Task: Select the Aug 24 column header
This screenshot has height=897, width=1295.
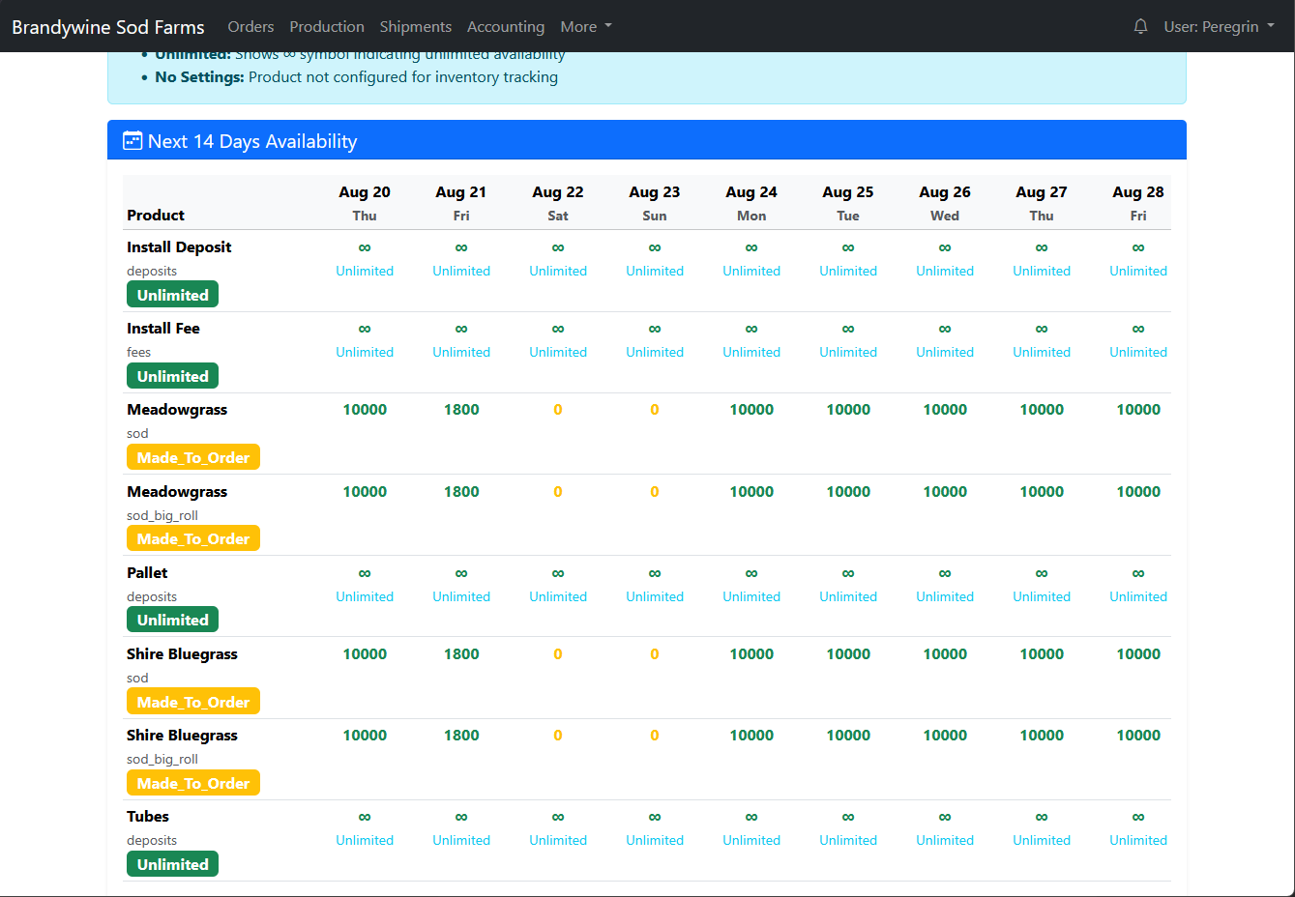Action: pyautogui.click(x=751, y=203)
